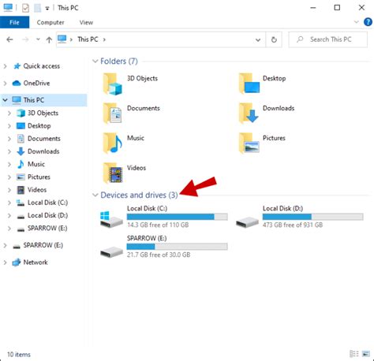Select top-level SPARROW (E:) tree entry
The height and width of the screenshot is (361, 374).
[x=43, y=245]
